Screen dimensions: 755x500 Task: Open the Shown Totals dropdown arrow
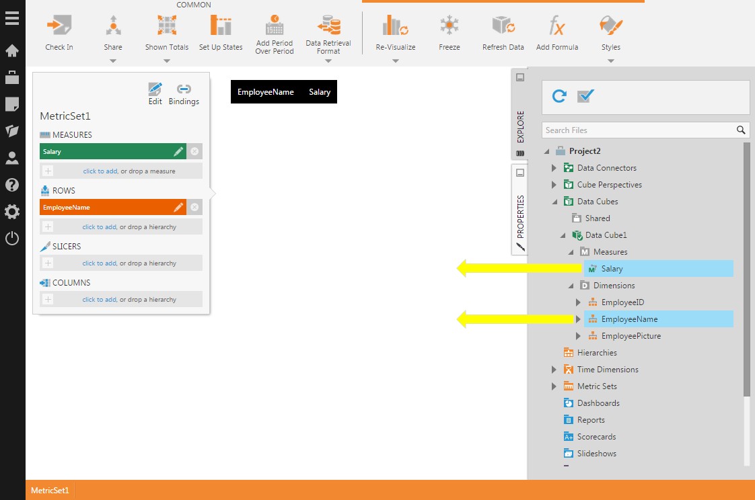(166, 60)
